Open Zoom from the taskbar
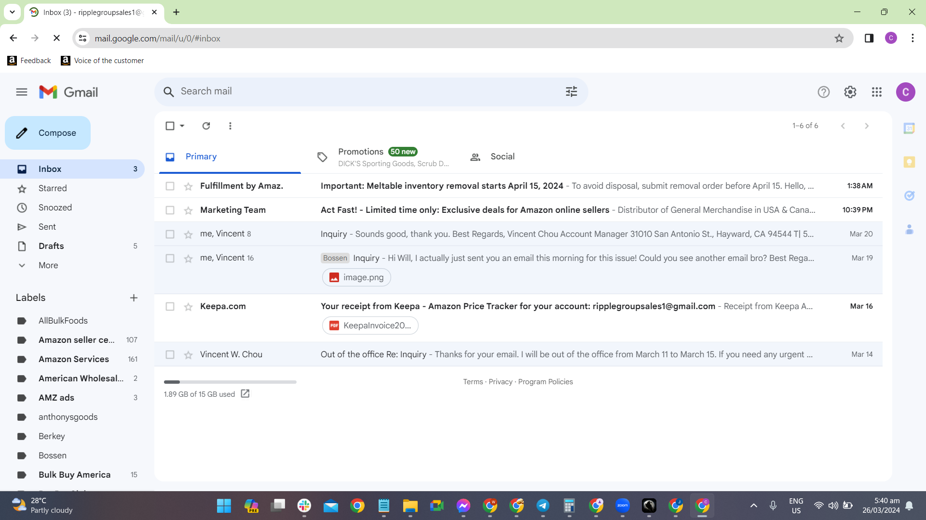Viewport: 926px width, 520px height. tap(623, 506)
